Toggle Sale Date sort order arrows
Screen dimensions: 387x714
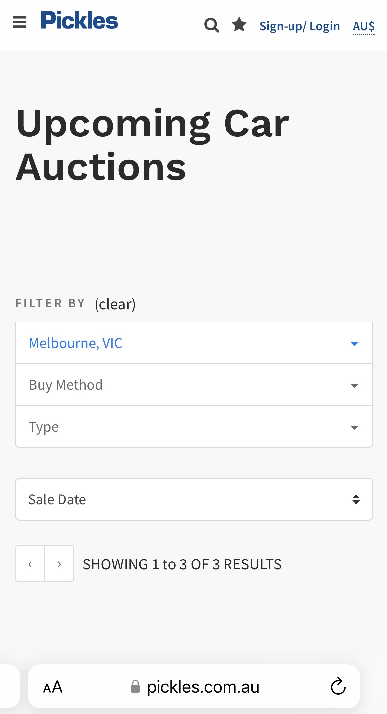point(356,499)
